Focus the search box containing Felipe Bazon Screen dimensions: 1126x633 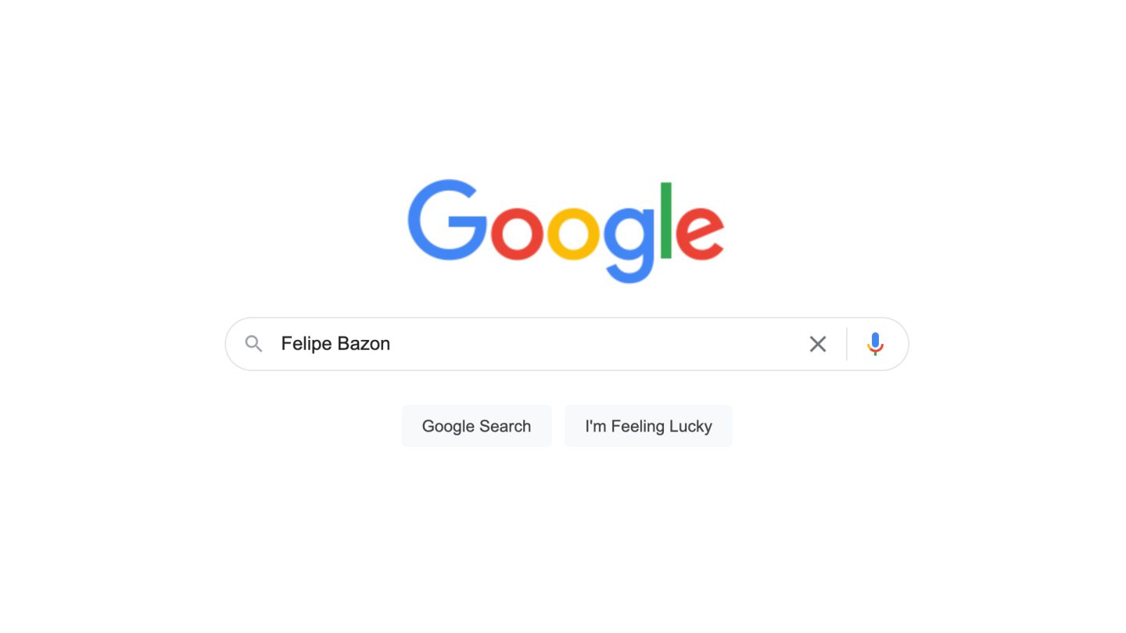coord(567,344)
